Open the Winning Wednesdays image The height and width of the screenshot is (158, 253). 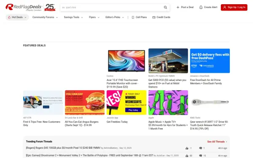coord(126,102)
